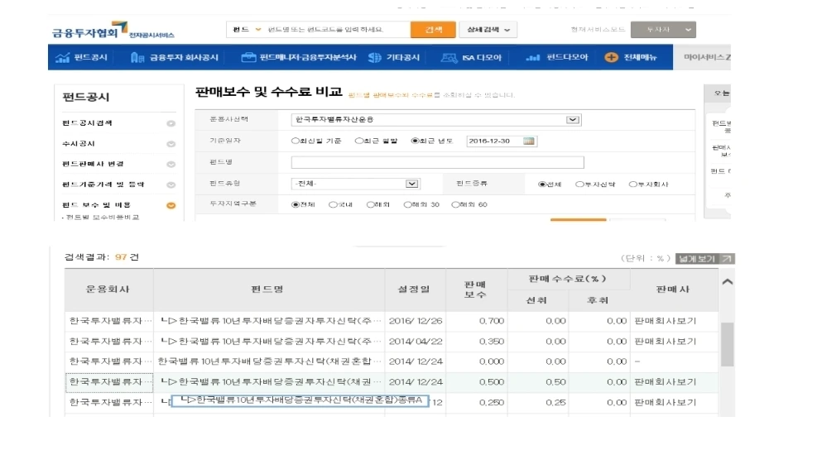Focus the 펀드명 input field
This screenshot has height=455, width=822.
(438, 162)
